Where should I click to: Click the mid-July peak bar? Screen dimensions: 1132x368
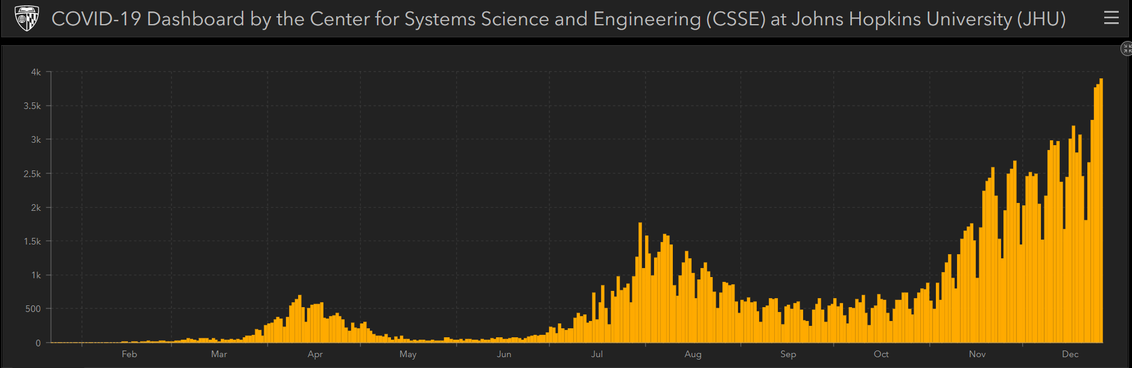[x=640, y=283]
